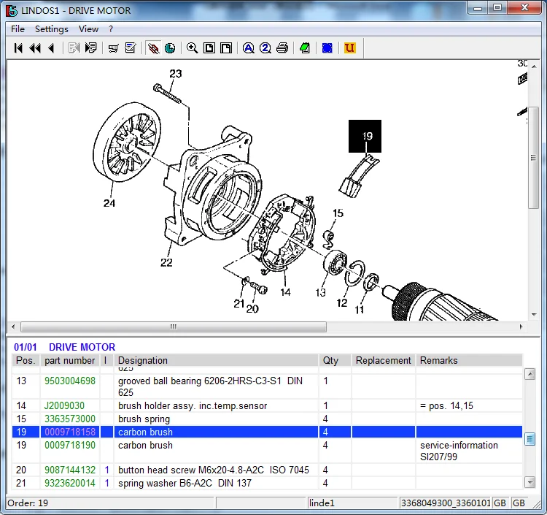Click callout 13 below the bearing

(320, 292)
